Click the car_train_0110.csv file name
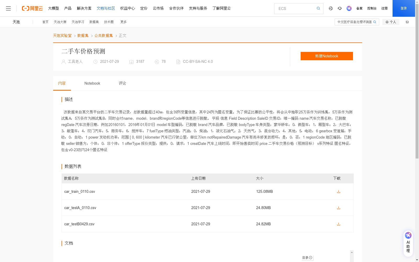Image resolution: width=419 pixels, height=262 pixels. pos(80,192)
